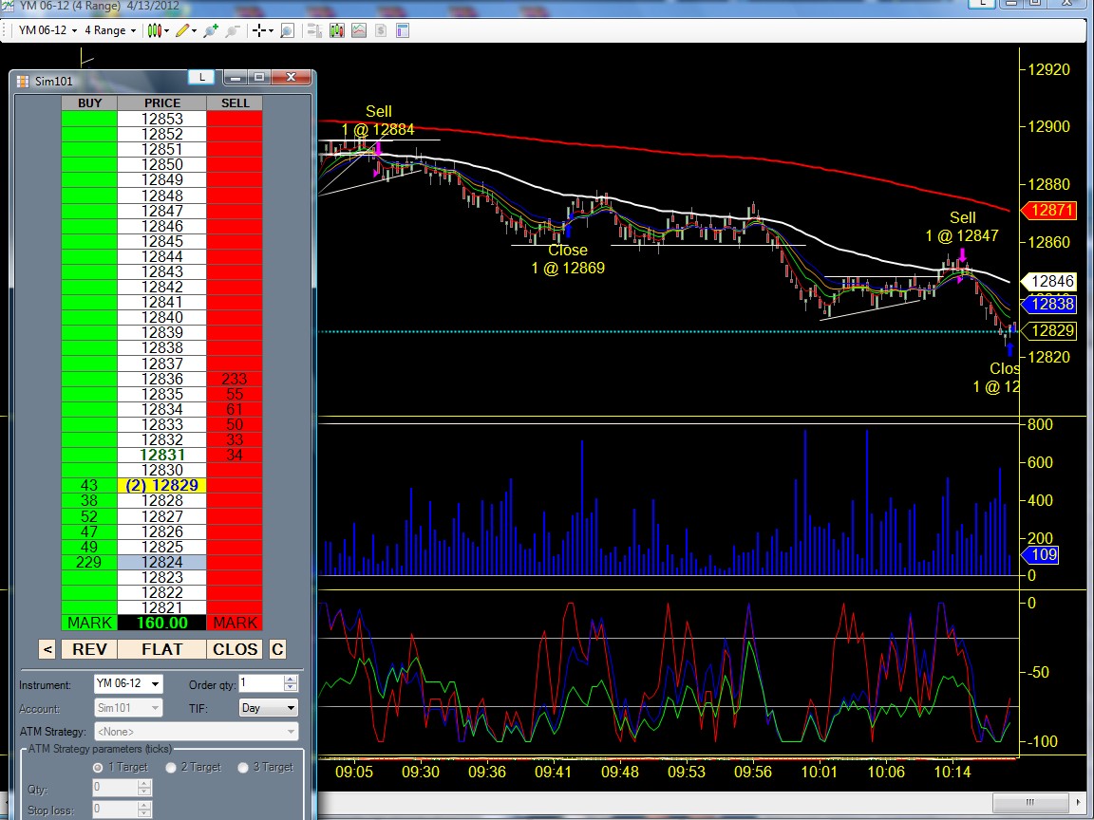Click the Qty stepper up arrow

pos(143,784)
